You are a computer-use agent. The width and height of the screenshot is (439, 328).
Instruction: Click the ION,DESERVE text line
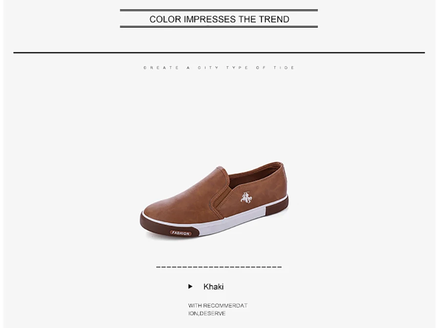click(x=207, y=313)
